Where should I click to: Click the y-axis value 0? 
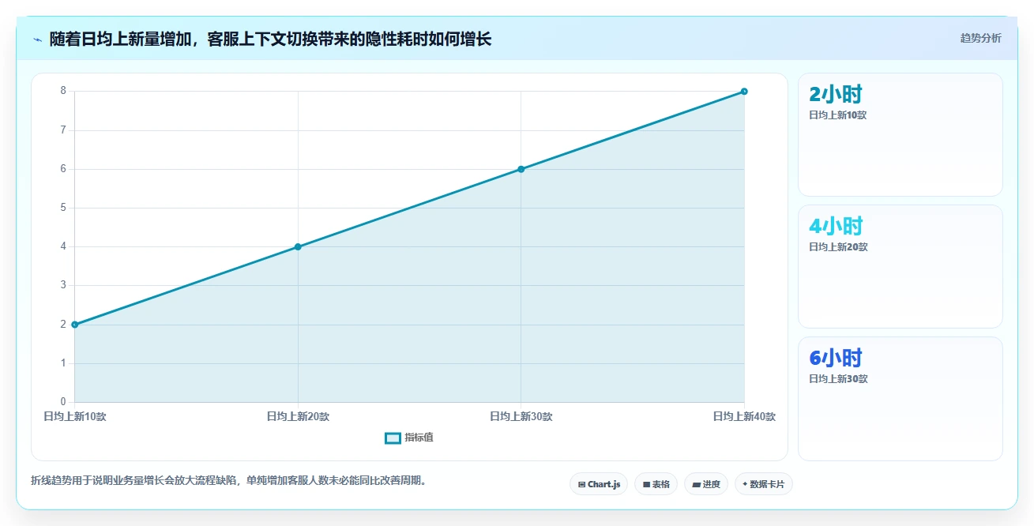[x=63, y=402]
